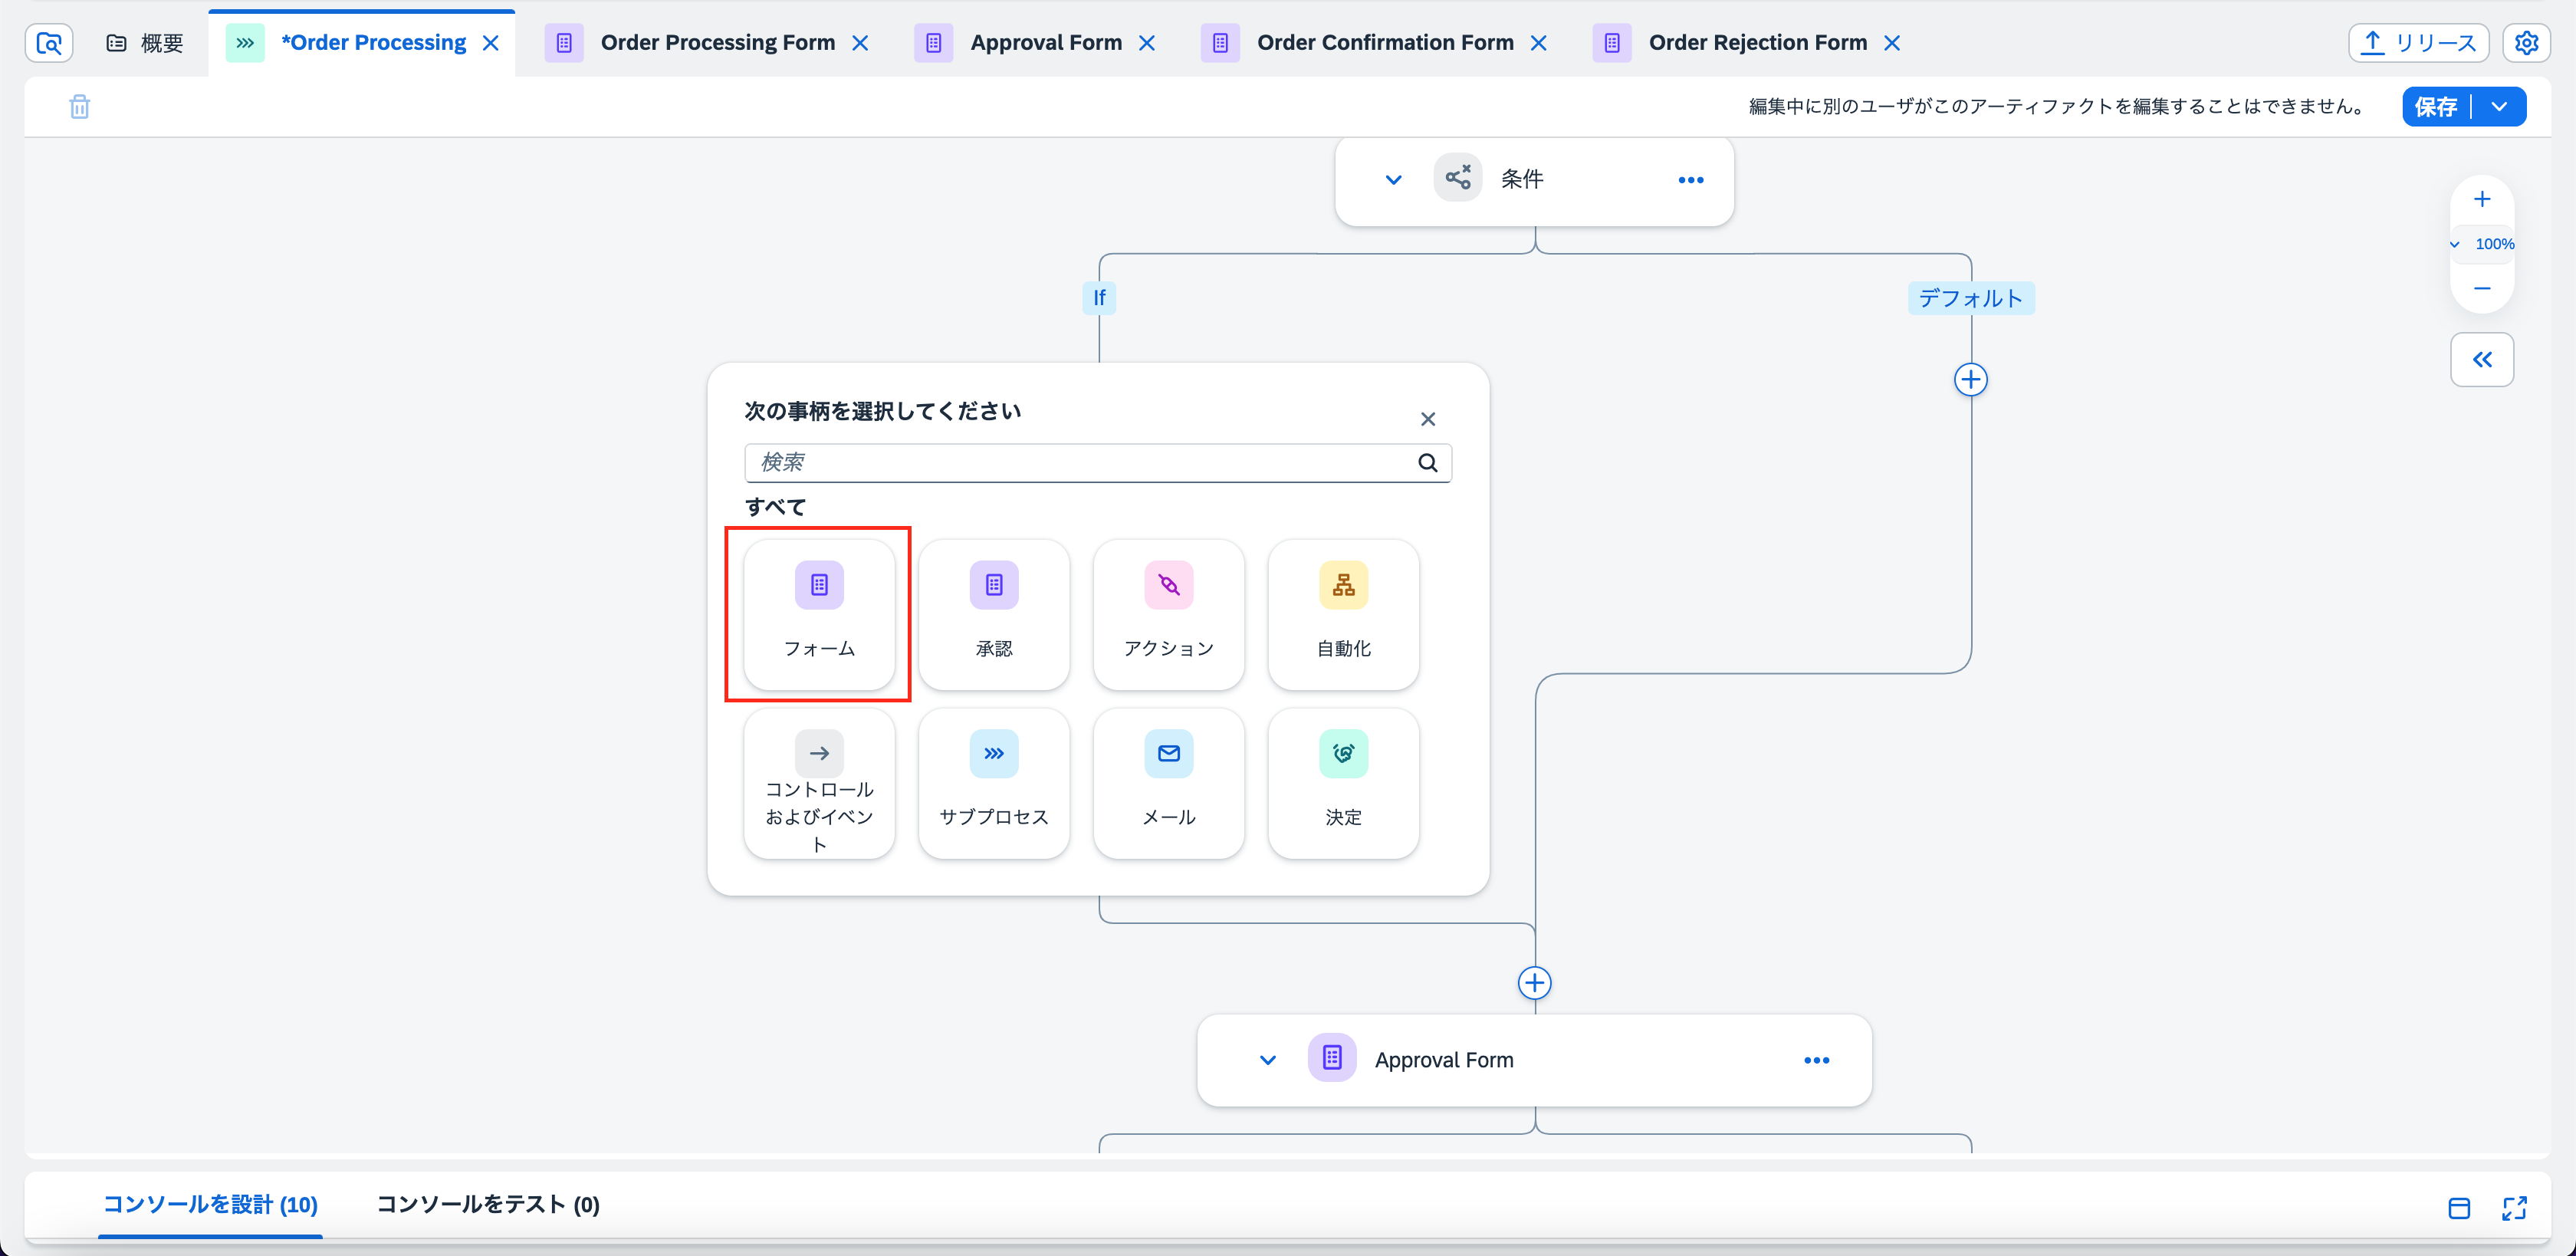Pick the メール mail tile
The height and width of the screenshot is (1256, 2576).
(1168, 783)
